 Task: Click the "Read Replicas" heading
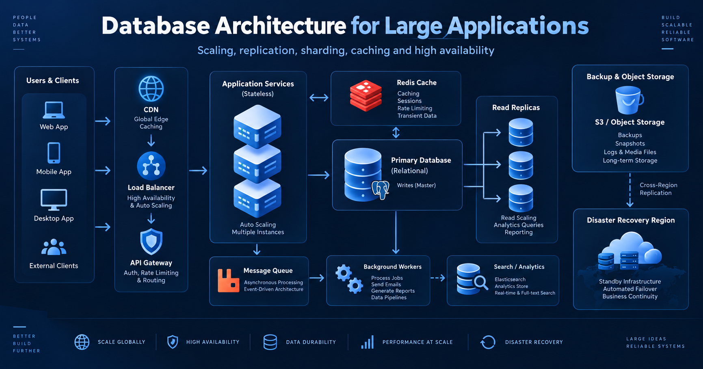tap(516, 108)
